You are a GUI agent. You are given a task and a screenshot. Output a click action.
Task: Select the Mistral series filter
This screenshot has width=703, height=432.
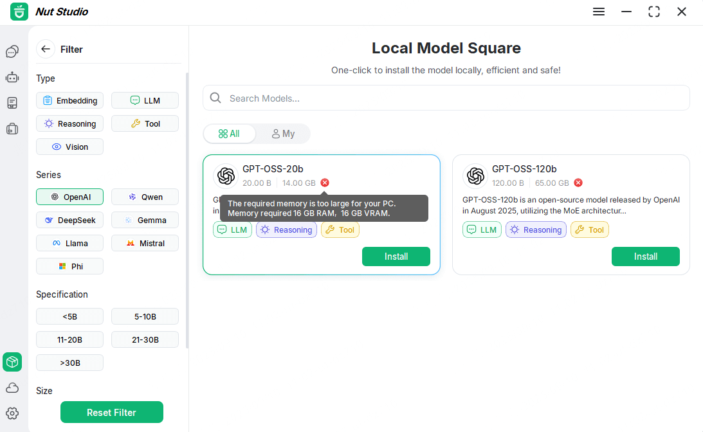point(145,244)
